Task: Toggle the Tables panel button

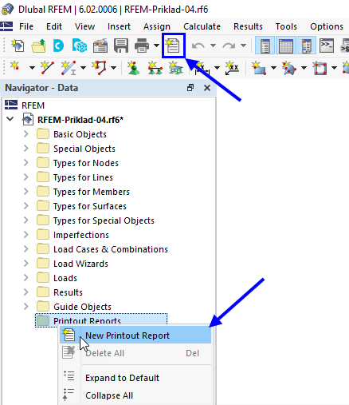Action: point(285,46)
